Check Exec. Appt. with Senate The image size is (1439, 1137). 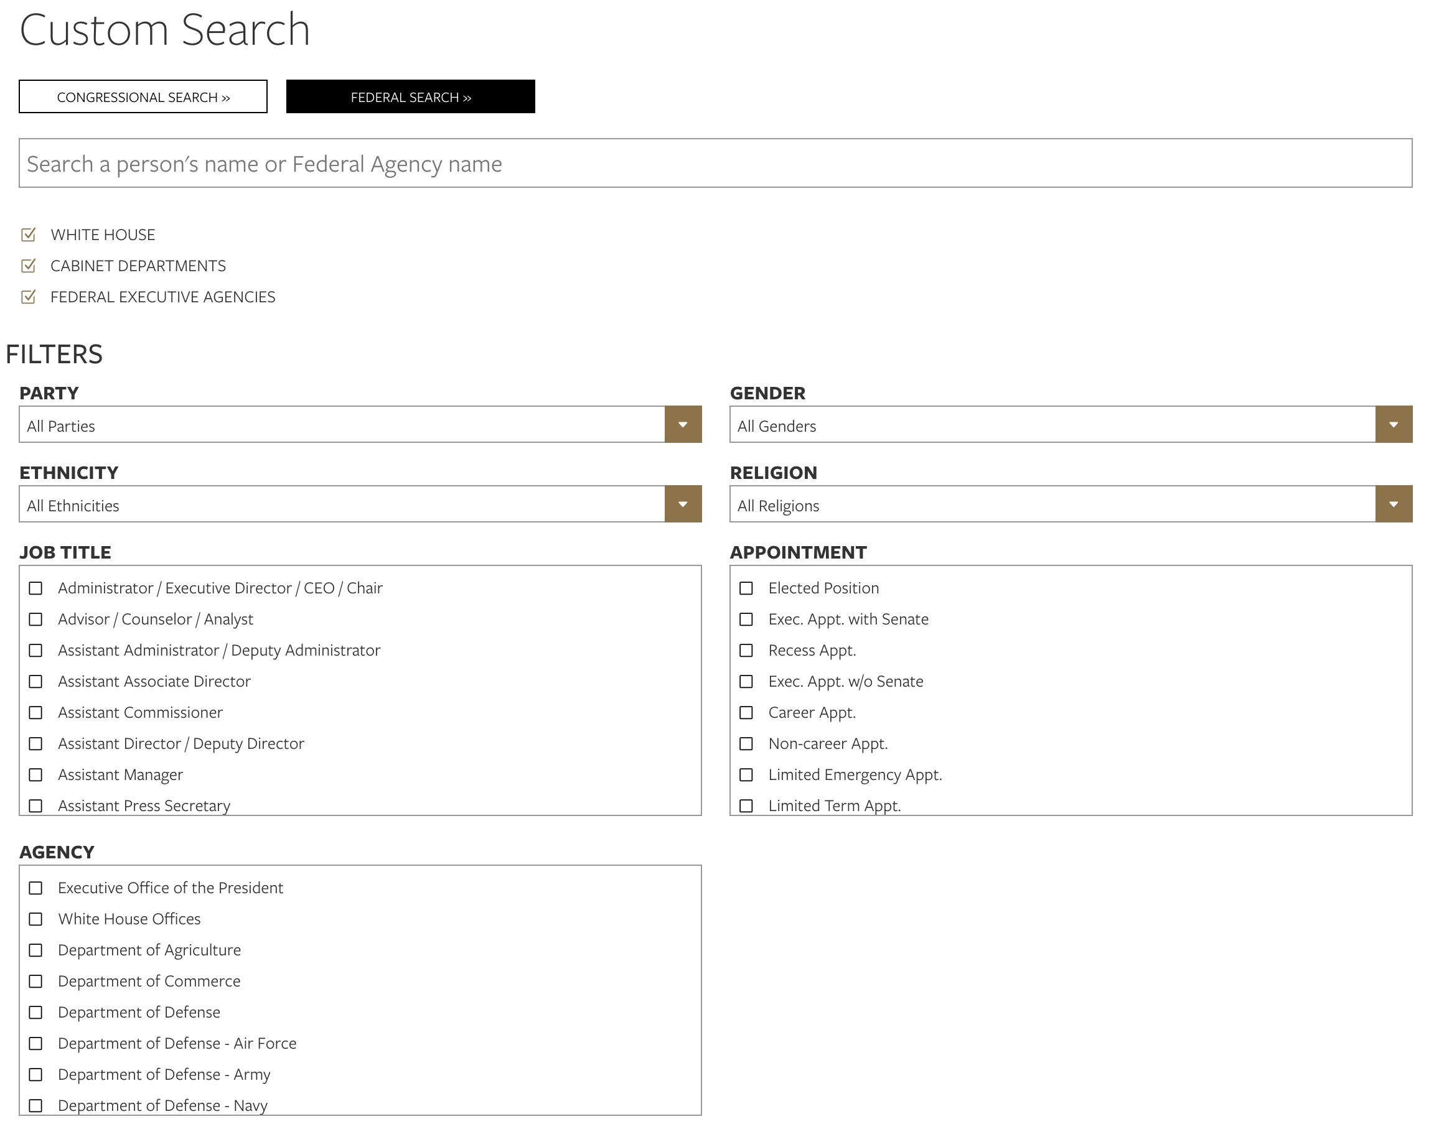click(747, 620)
